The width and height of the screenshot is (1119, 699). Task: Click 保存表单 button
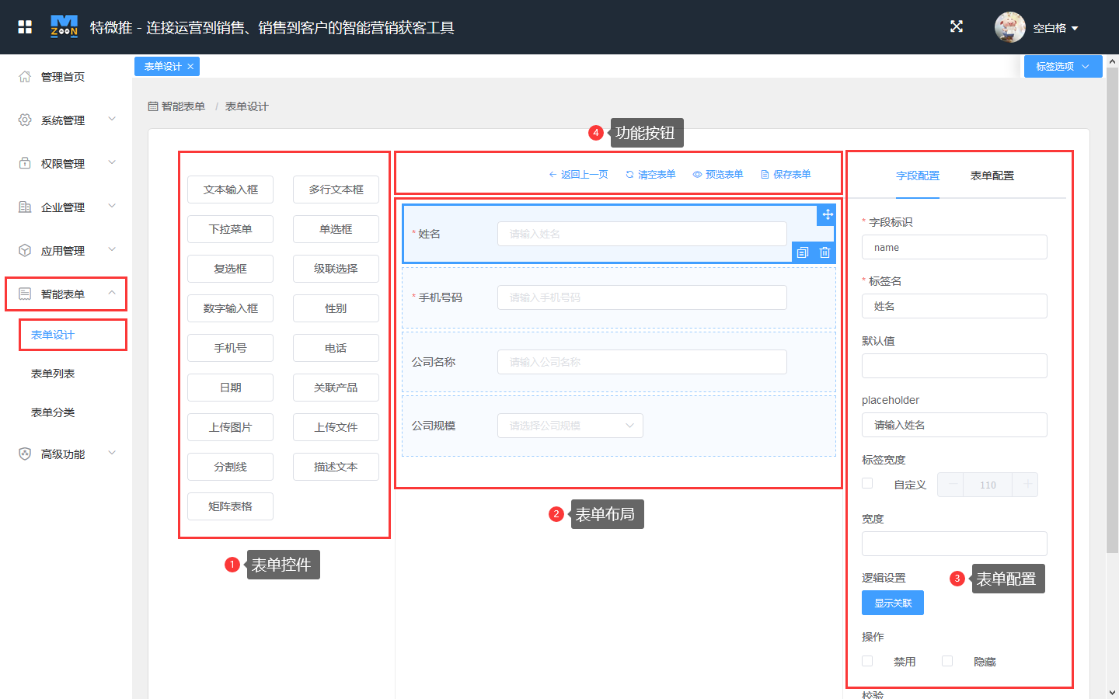786,175
